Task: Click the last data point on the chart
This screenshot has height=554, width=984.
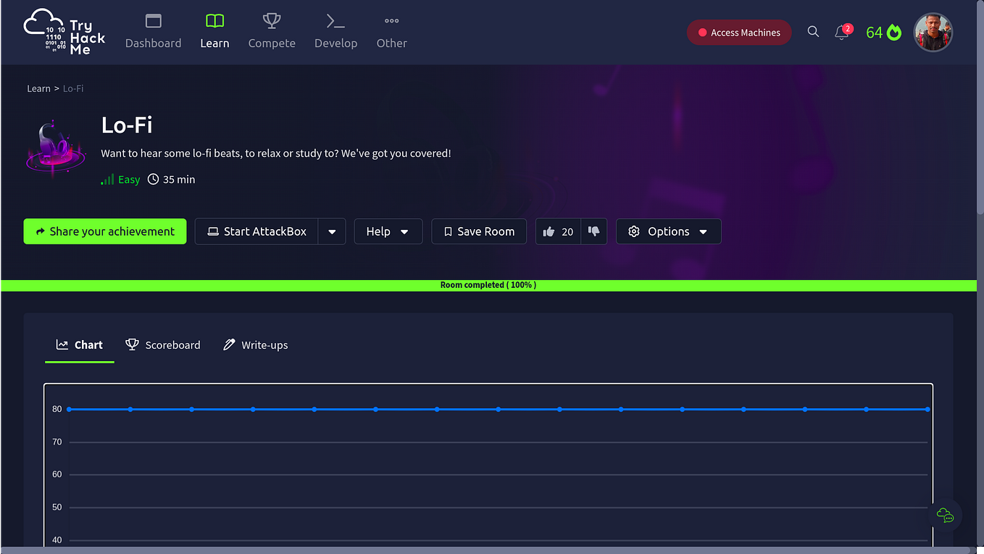Action: 927,409
